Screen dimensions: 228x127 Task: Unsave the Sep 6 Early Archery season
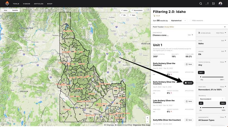point(188,83)
